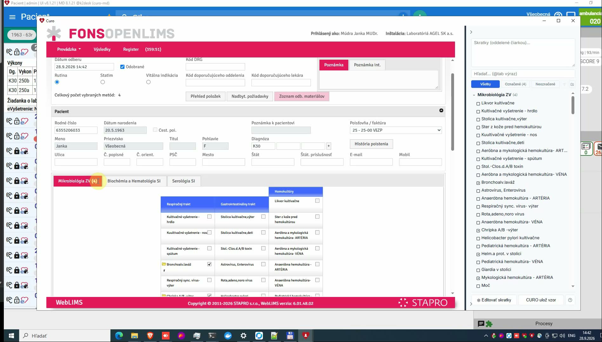Screen dimensions: 602x342
Task: Click the História poistenia button
Action: coord(371,144)
